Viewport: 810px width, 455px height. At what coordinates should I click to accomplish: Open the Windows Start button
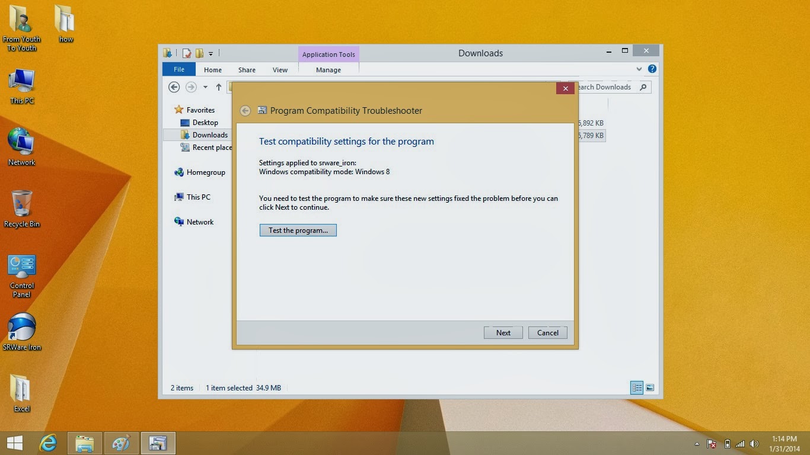point(14,443)
